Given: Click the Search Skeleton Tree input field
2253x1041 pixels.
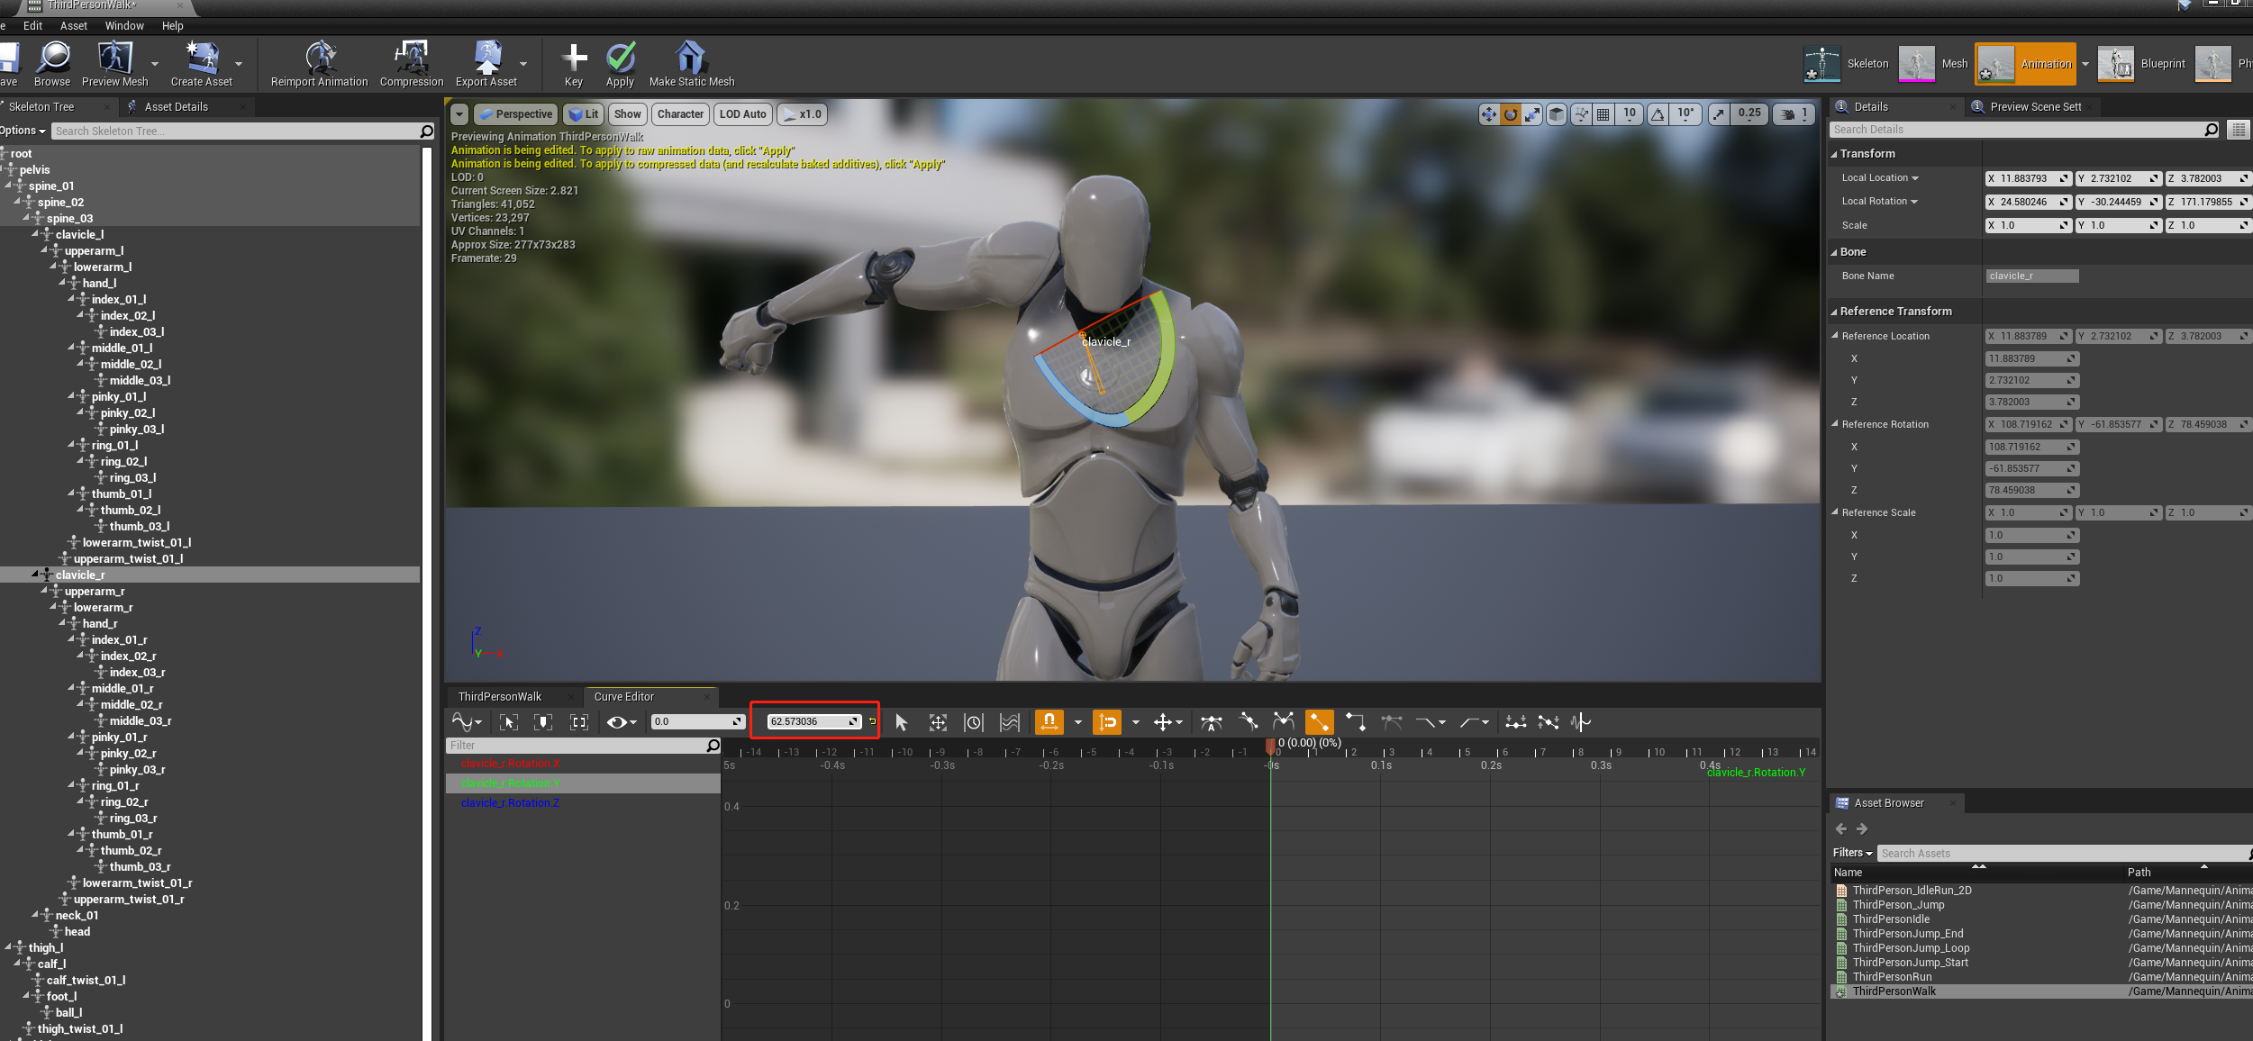Looking at the screenshot, I should pyautogui.click(x=234, y=131).
